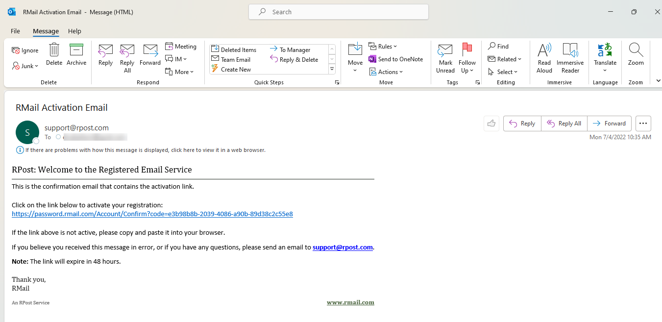Expand the Quick Steps gallery
The width and height of the screenshot is (662, 322).
pos(332,69)
